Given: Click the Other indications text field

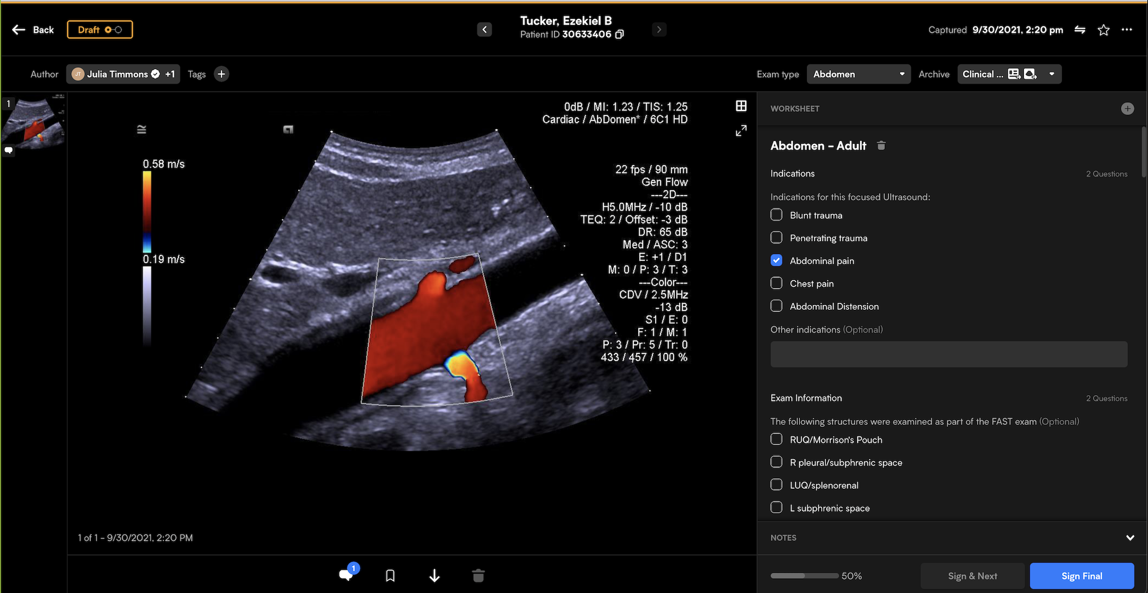Looking at the screenshot, I should 949,354.
